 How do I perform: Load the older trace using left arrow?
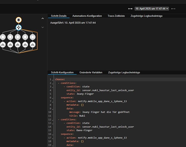click(130, 9)
